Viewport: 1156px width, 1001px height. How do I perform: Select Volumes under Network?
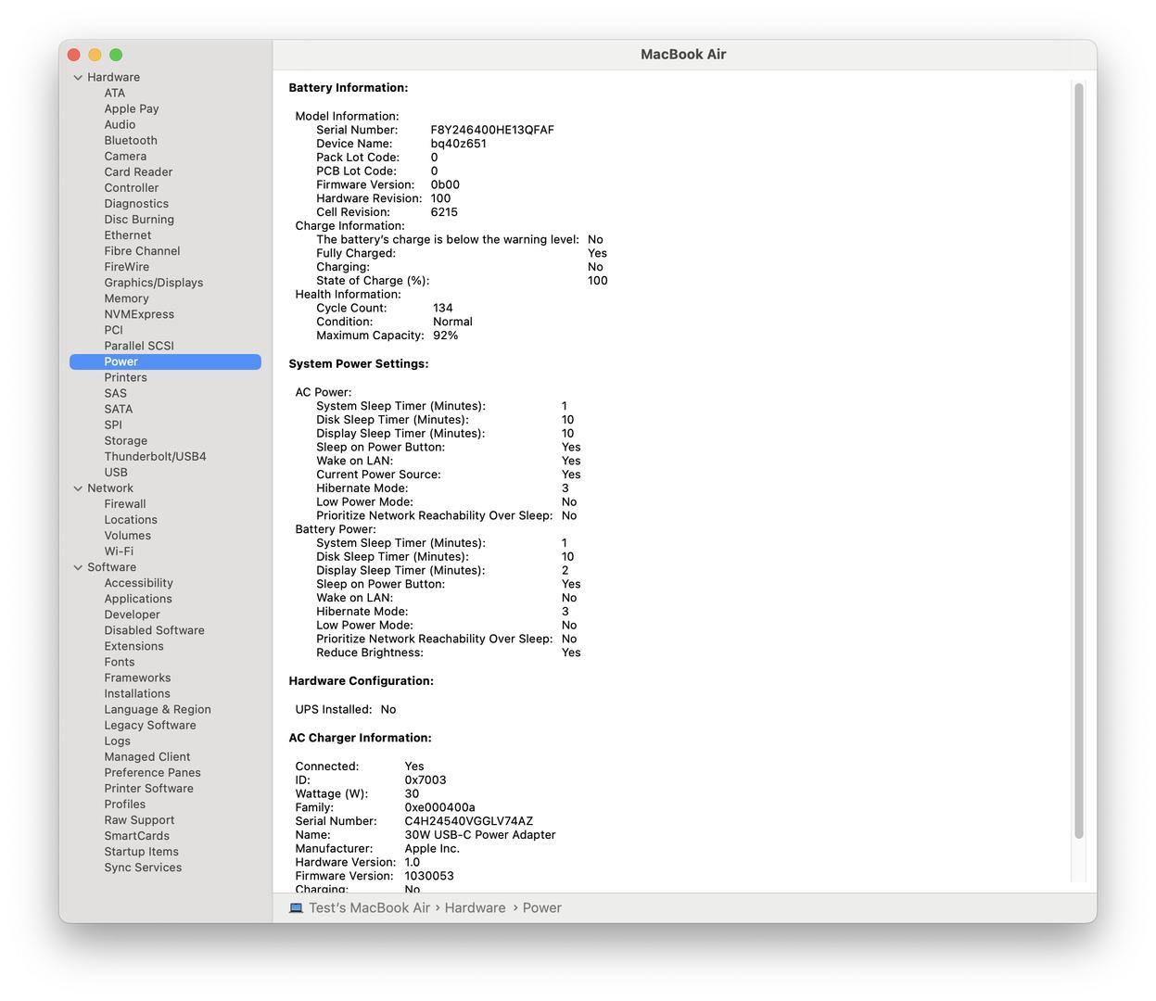[x=127, y=536]
